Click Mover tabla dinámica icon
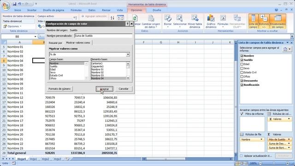This screenshot has height=166, width=295. pyautogui.click(x=195, y=22)
